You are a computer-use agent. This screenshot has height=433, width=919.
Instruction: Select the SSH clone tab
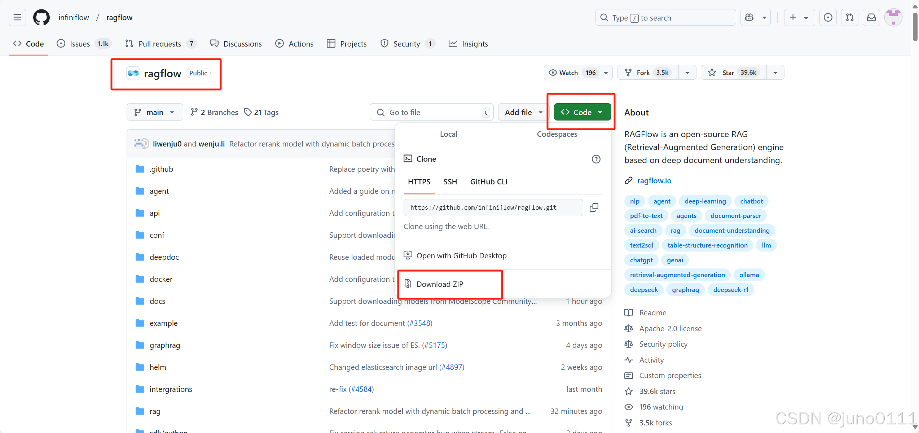pos(450,181)
